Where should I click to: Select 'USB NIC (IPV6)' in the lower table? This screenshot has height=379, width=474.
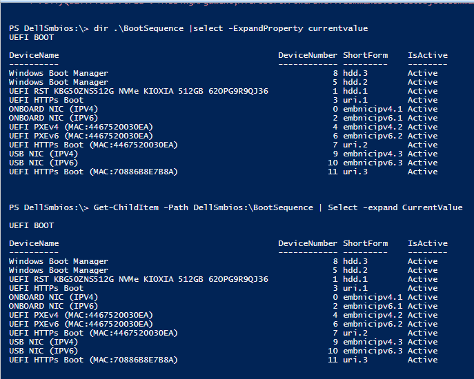click(x=43, y=351)
